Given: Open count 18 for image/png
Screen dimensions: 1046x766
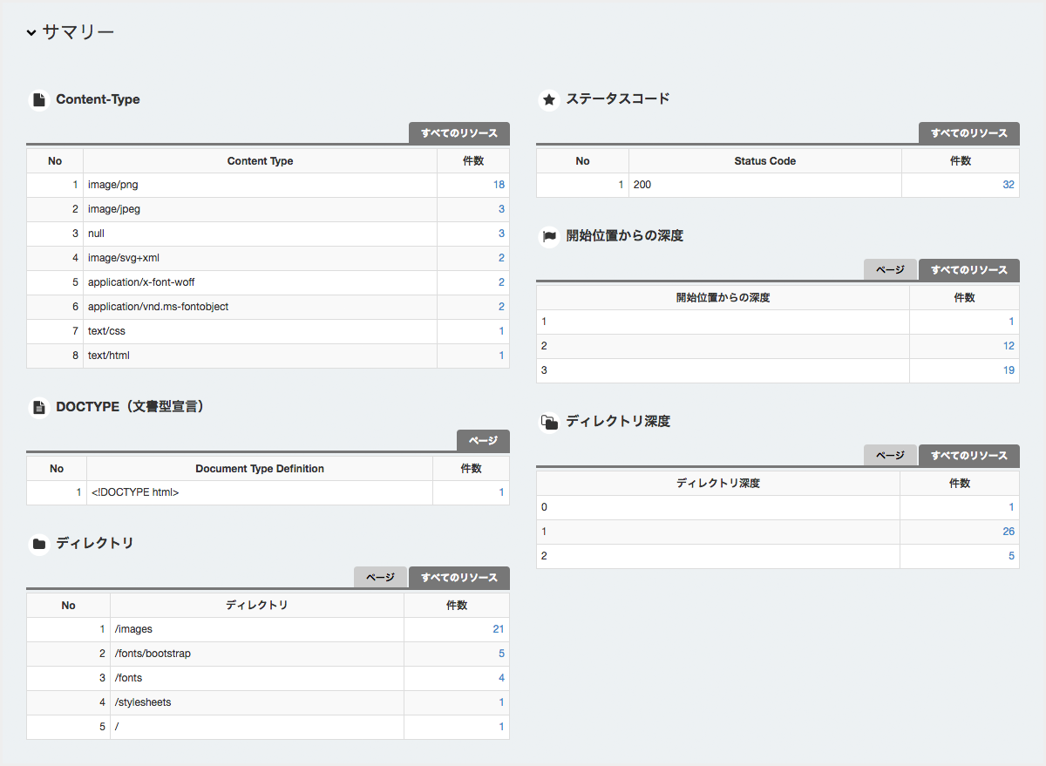Looking at the screenshot, I should tap(499, 185).
